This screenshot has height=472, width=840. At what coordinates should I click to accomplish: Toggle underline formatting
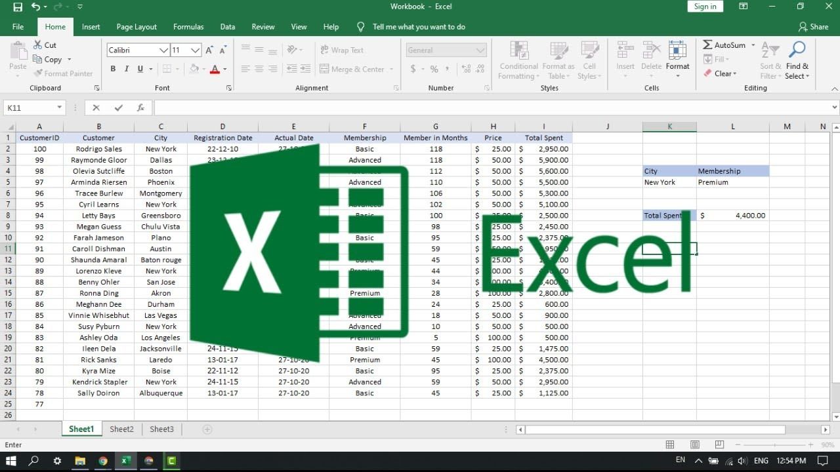pyautogui.click(x=140, y=69)
